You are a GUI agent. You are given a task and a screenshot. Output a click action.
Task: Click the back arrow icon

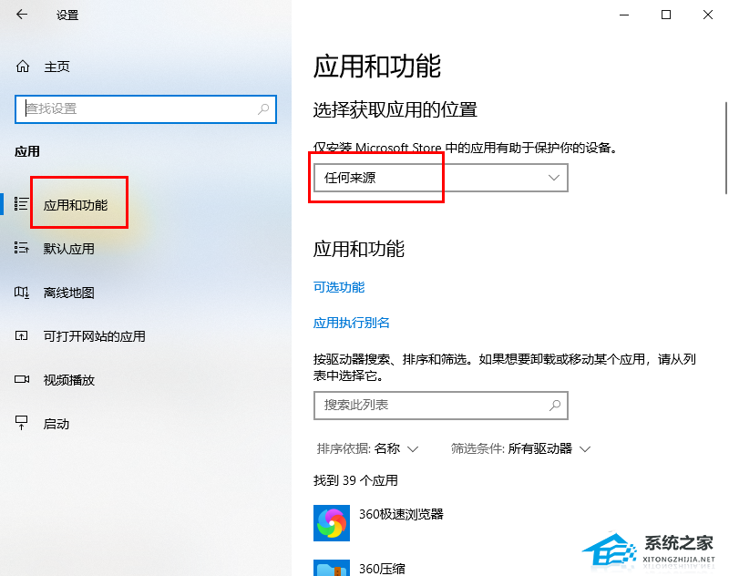[x=21, y=15]
